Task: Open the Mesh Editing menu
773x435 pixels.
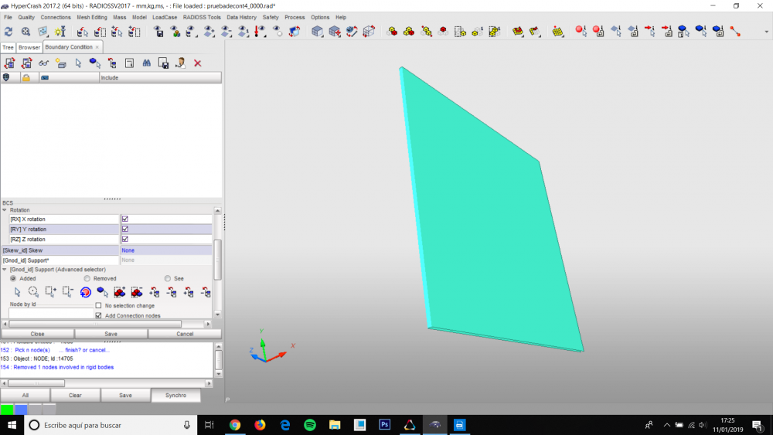Action: (92, 17)
